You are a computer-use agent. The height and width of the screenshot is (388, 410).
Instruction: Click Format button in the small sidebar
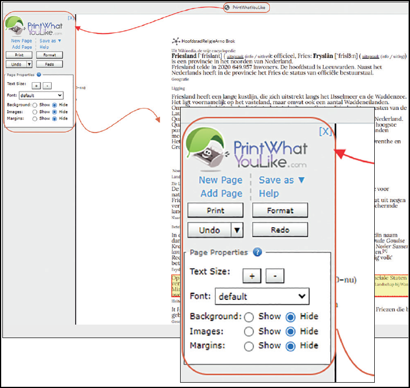tap(49, 55)
